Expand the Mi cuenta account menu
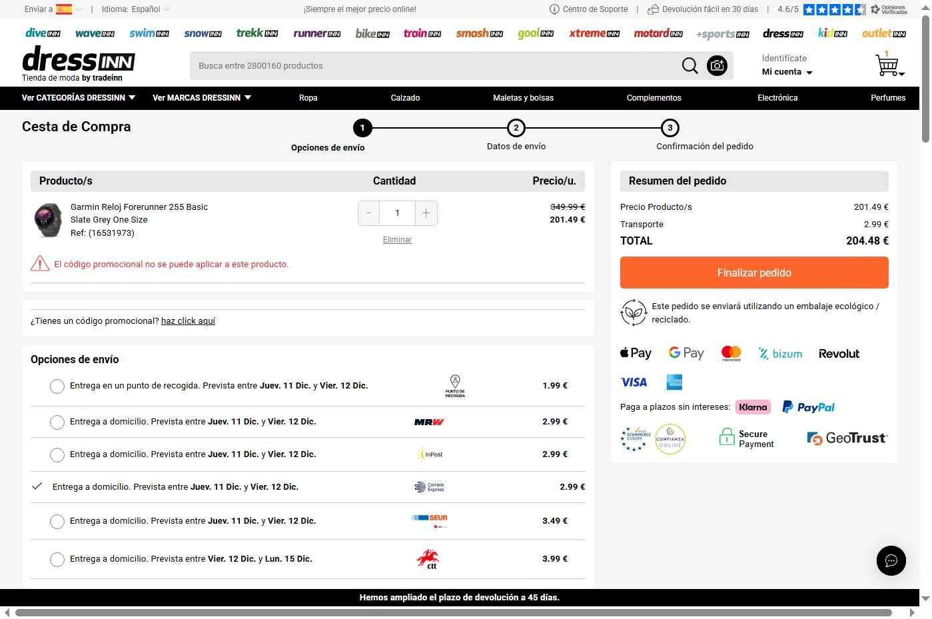The image size is (932, 619). (x=787, y=72)
